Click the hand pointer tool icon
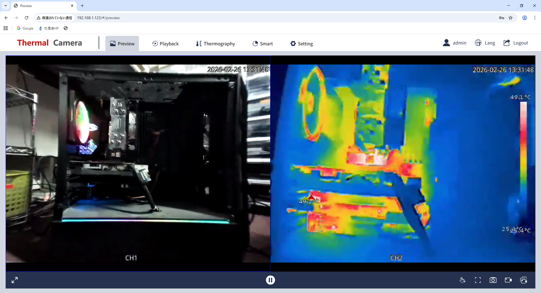 462,280
